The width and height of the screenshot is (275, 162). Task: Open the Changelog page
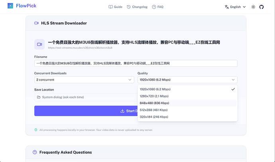tap(137, 7)
